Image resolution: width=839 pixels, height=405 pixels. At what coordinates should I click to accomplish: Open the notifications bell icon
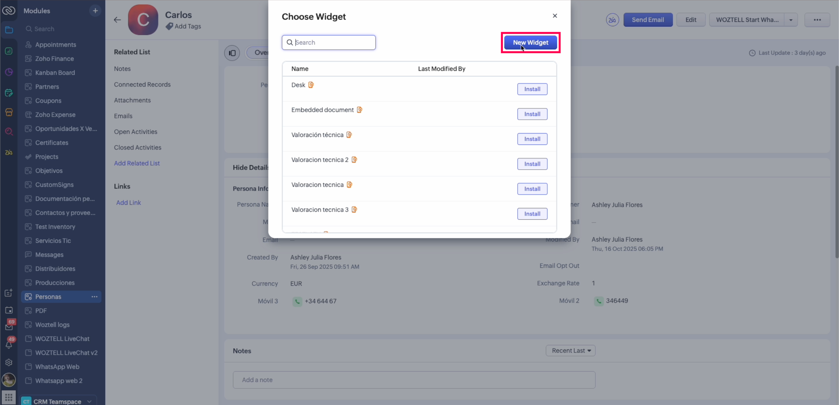click(9, 345)
